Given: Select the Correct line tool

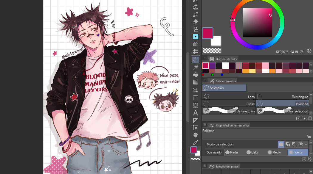Looking at the screenshot, I should [196, 127].
